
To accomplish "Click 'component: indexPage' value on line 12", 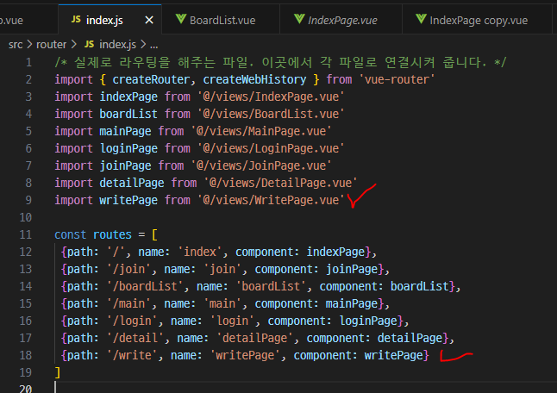I will tap(300, 252).
